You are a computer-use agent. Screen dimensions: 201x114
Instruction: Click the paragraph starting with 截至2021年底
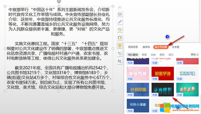click(x=59, y=78)
